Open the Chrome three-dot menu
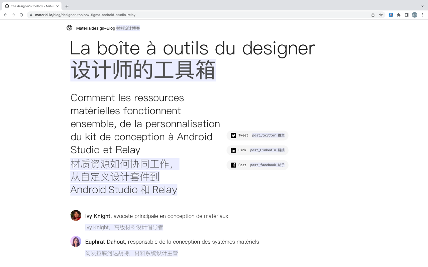This screenshot has width=428, height=267. pyautogui.click(x=423, y=15)
